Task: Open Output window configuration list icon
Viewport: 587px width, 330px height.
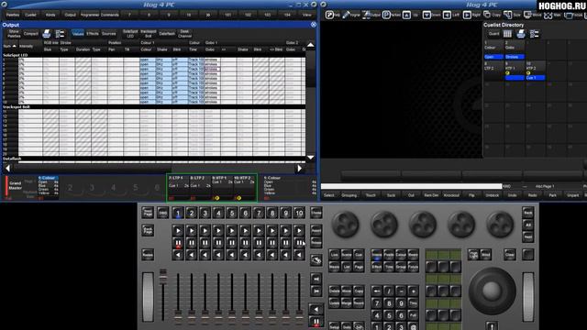Action: point(60,34)
